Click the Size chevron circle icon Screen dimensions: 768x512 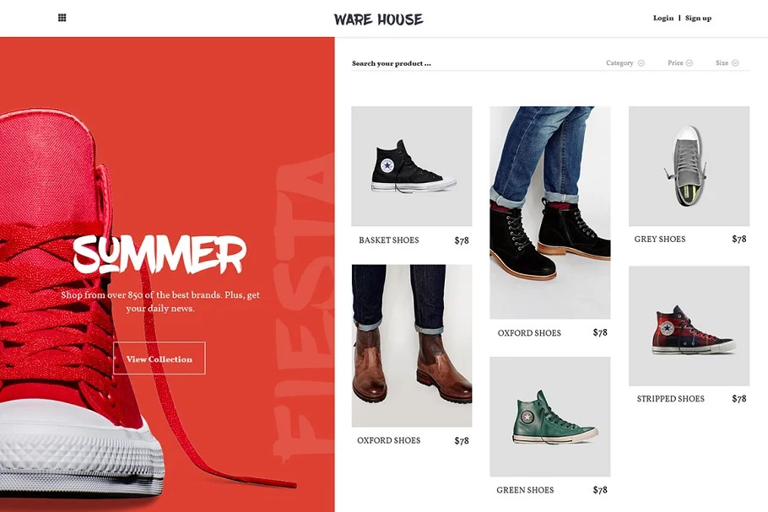(735, 63)
